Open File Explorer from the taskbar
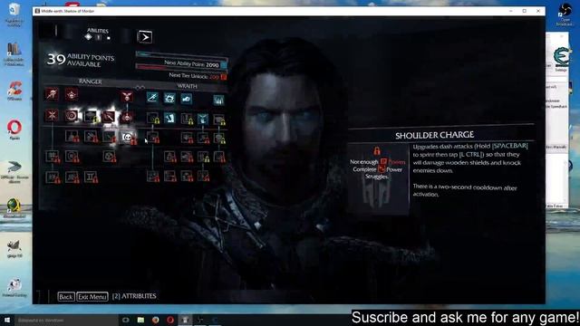Image resolution: width=580 pixels, height=326 pixels. pos(140,320)
